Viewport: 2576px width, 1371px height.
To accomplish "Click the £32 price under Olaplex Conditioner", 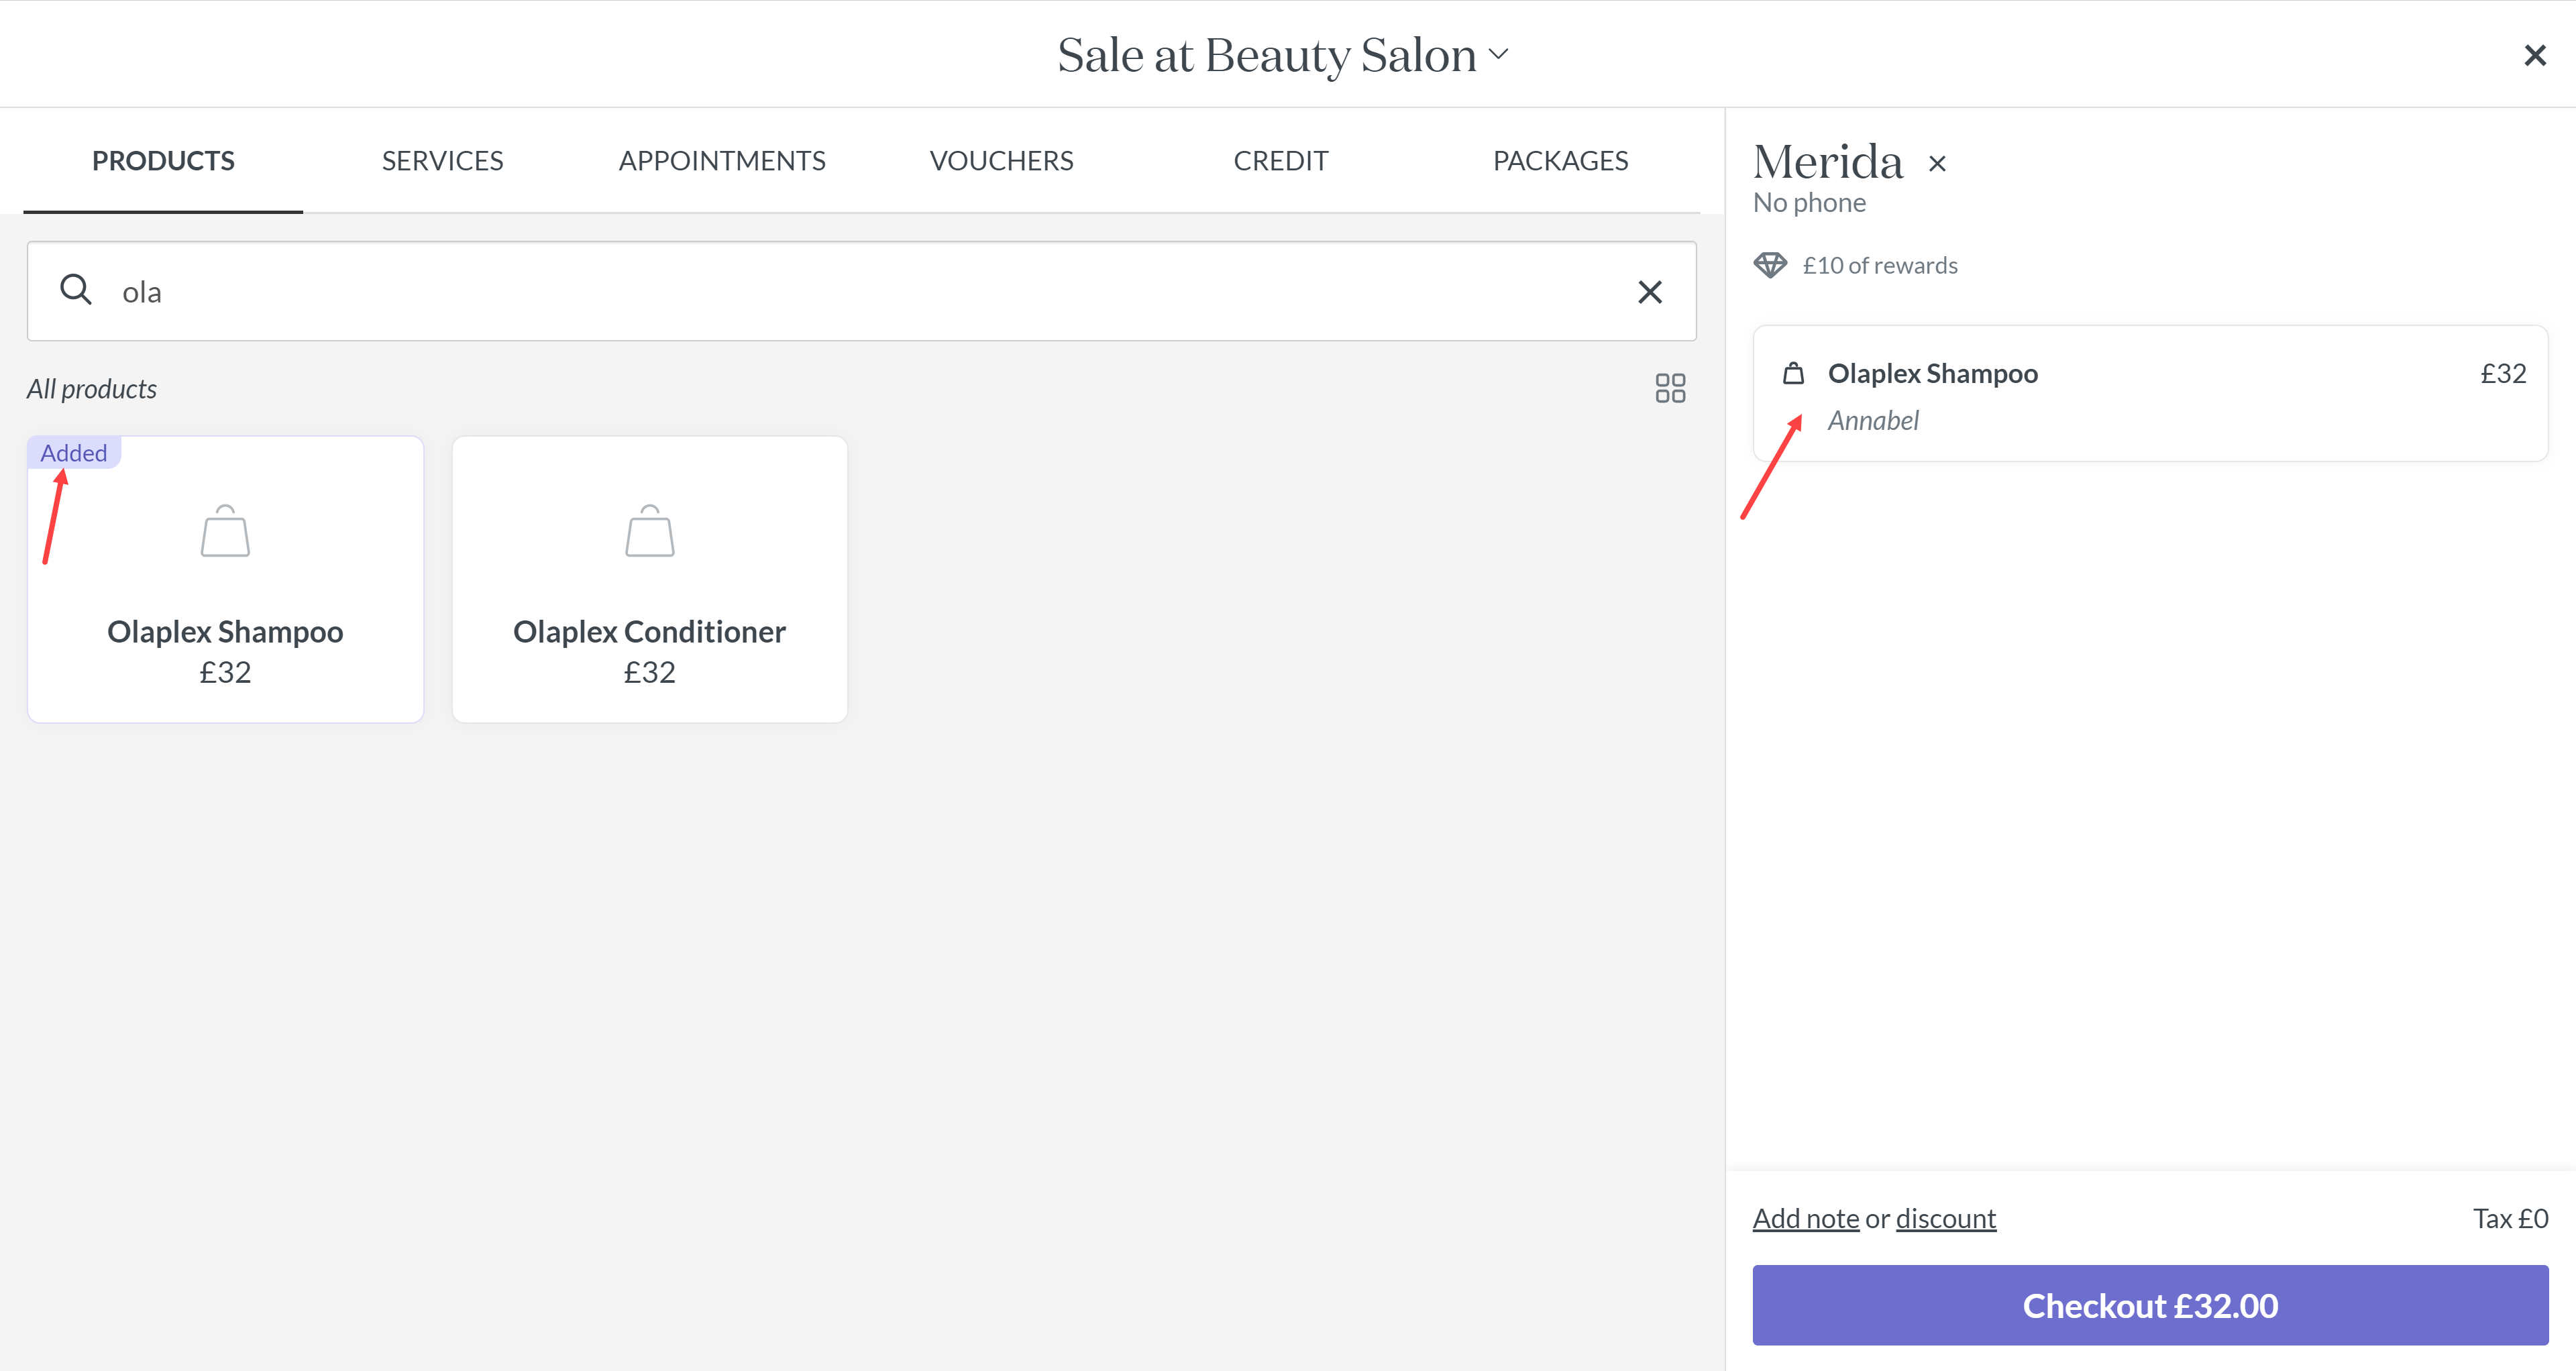I will pos(650,673).
